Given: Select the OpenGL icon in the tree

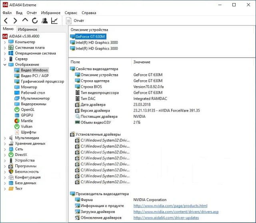Looking at the screenshot, I should [x=17, y=110].
